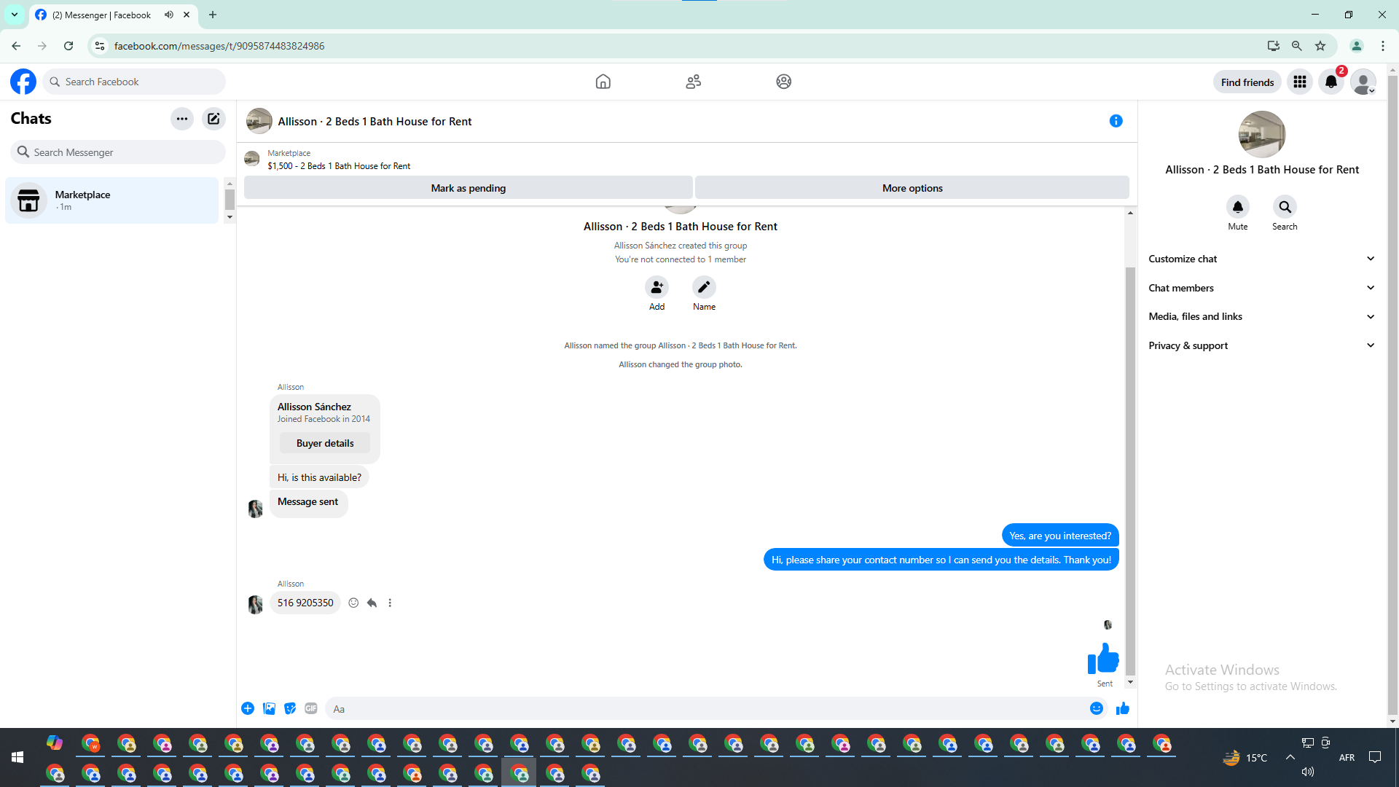Start new message compose icon
The width and height of the screenshot is (1399, 787).
pyautogui.click(x=213, y=119)
